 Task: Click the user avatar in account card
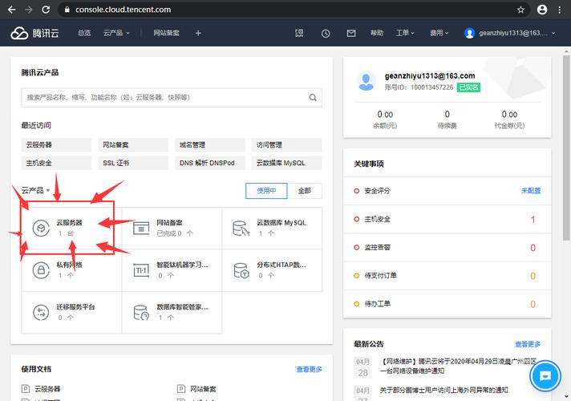pyautogui.click(x=366, y=81)
